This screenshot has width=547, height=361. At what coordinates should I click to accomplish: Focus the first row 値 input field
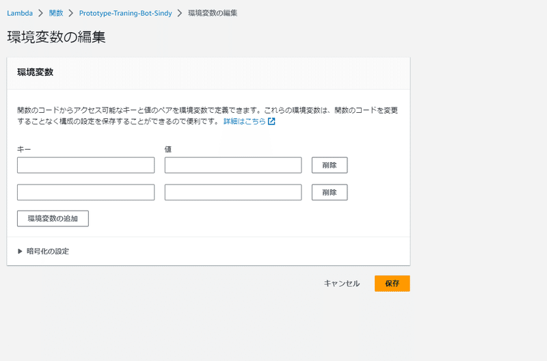click(x=233, y=165)
